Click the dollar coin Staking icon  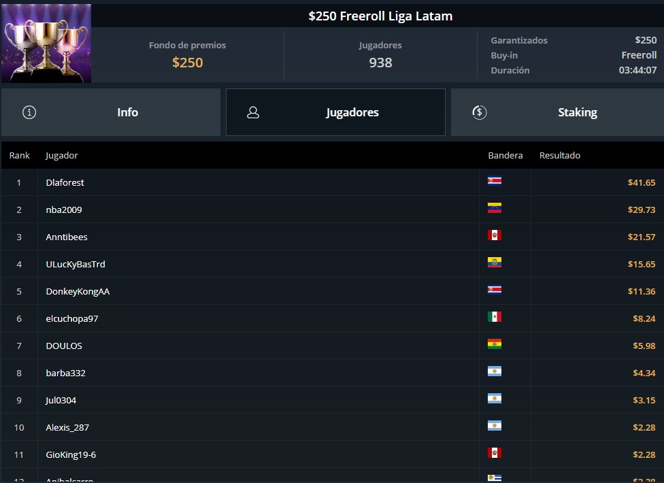point(479,112)
